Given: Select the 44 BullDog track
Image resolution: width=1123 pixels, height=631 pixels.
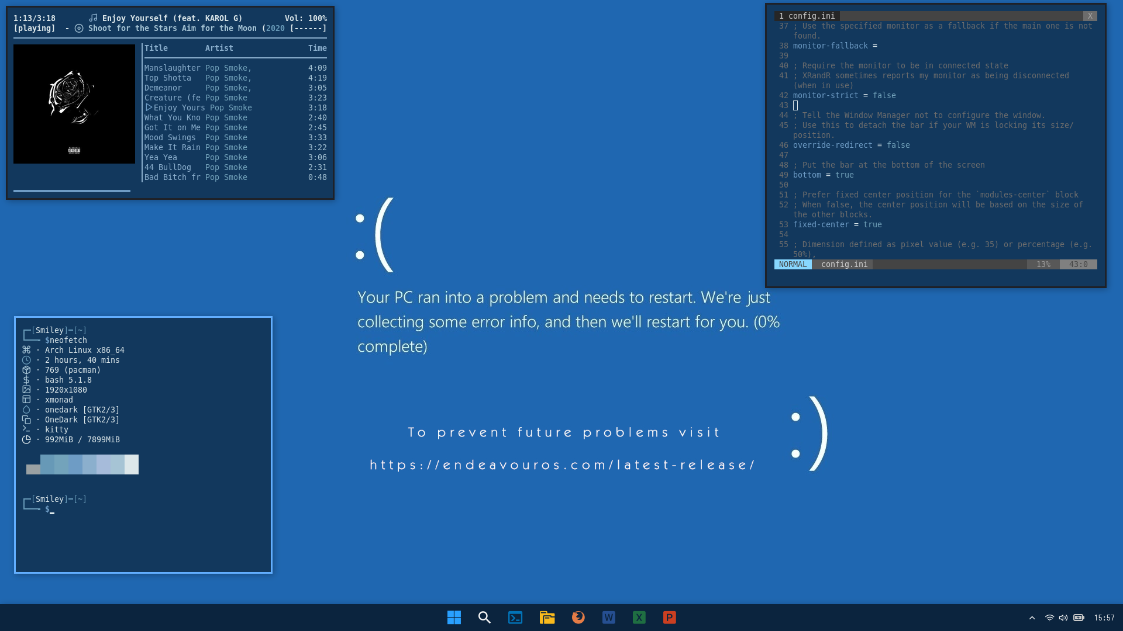Looking at the screenshot, I should click(x=236, y=168).
